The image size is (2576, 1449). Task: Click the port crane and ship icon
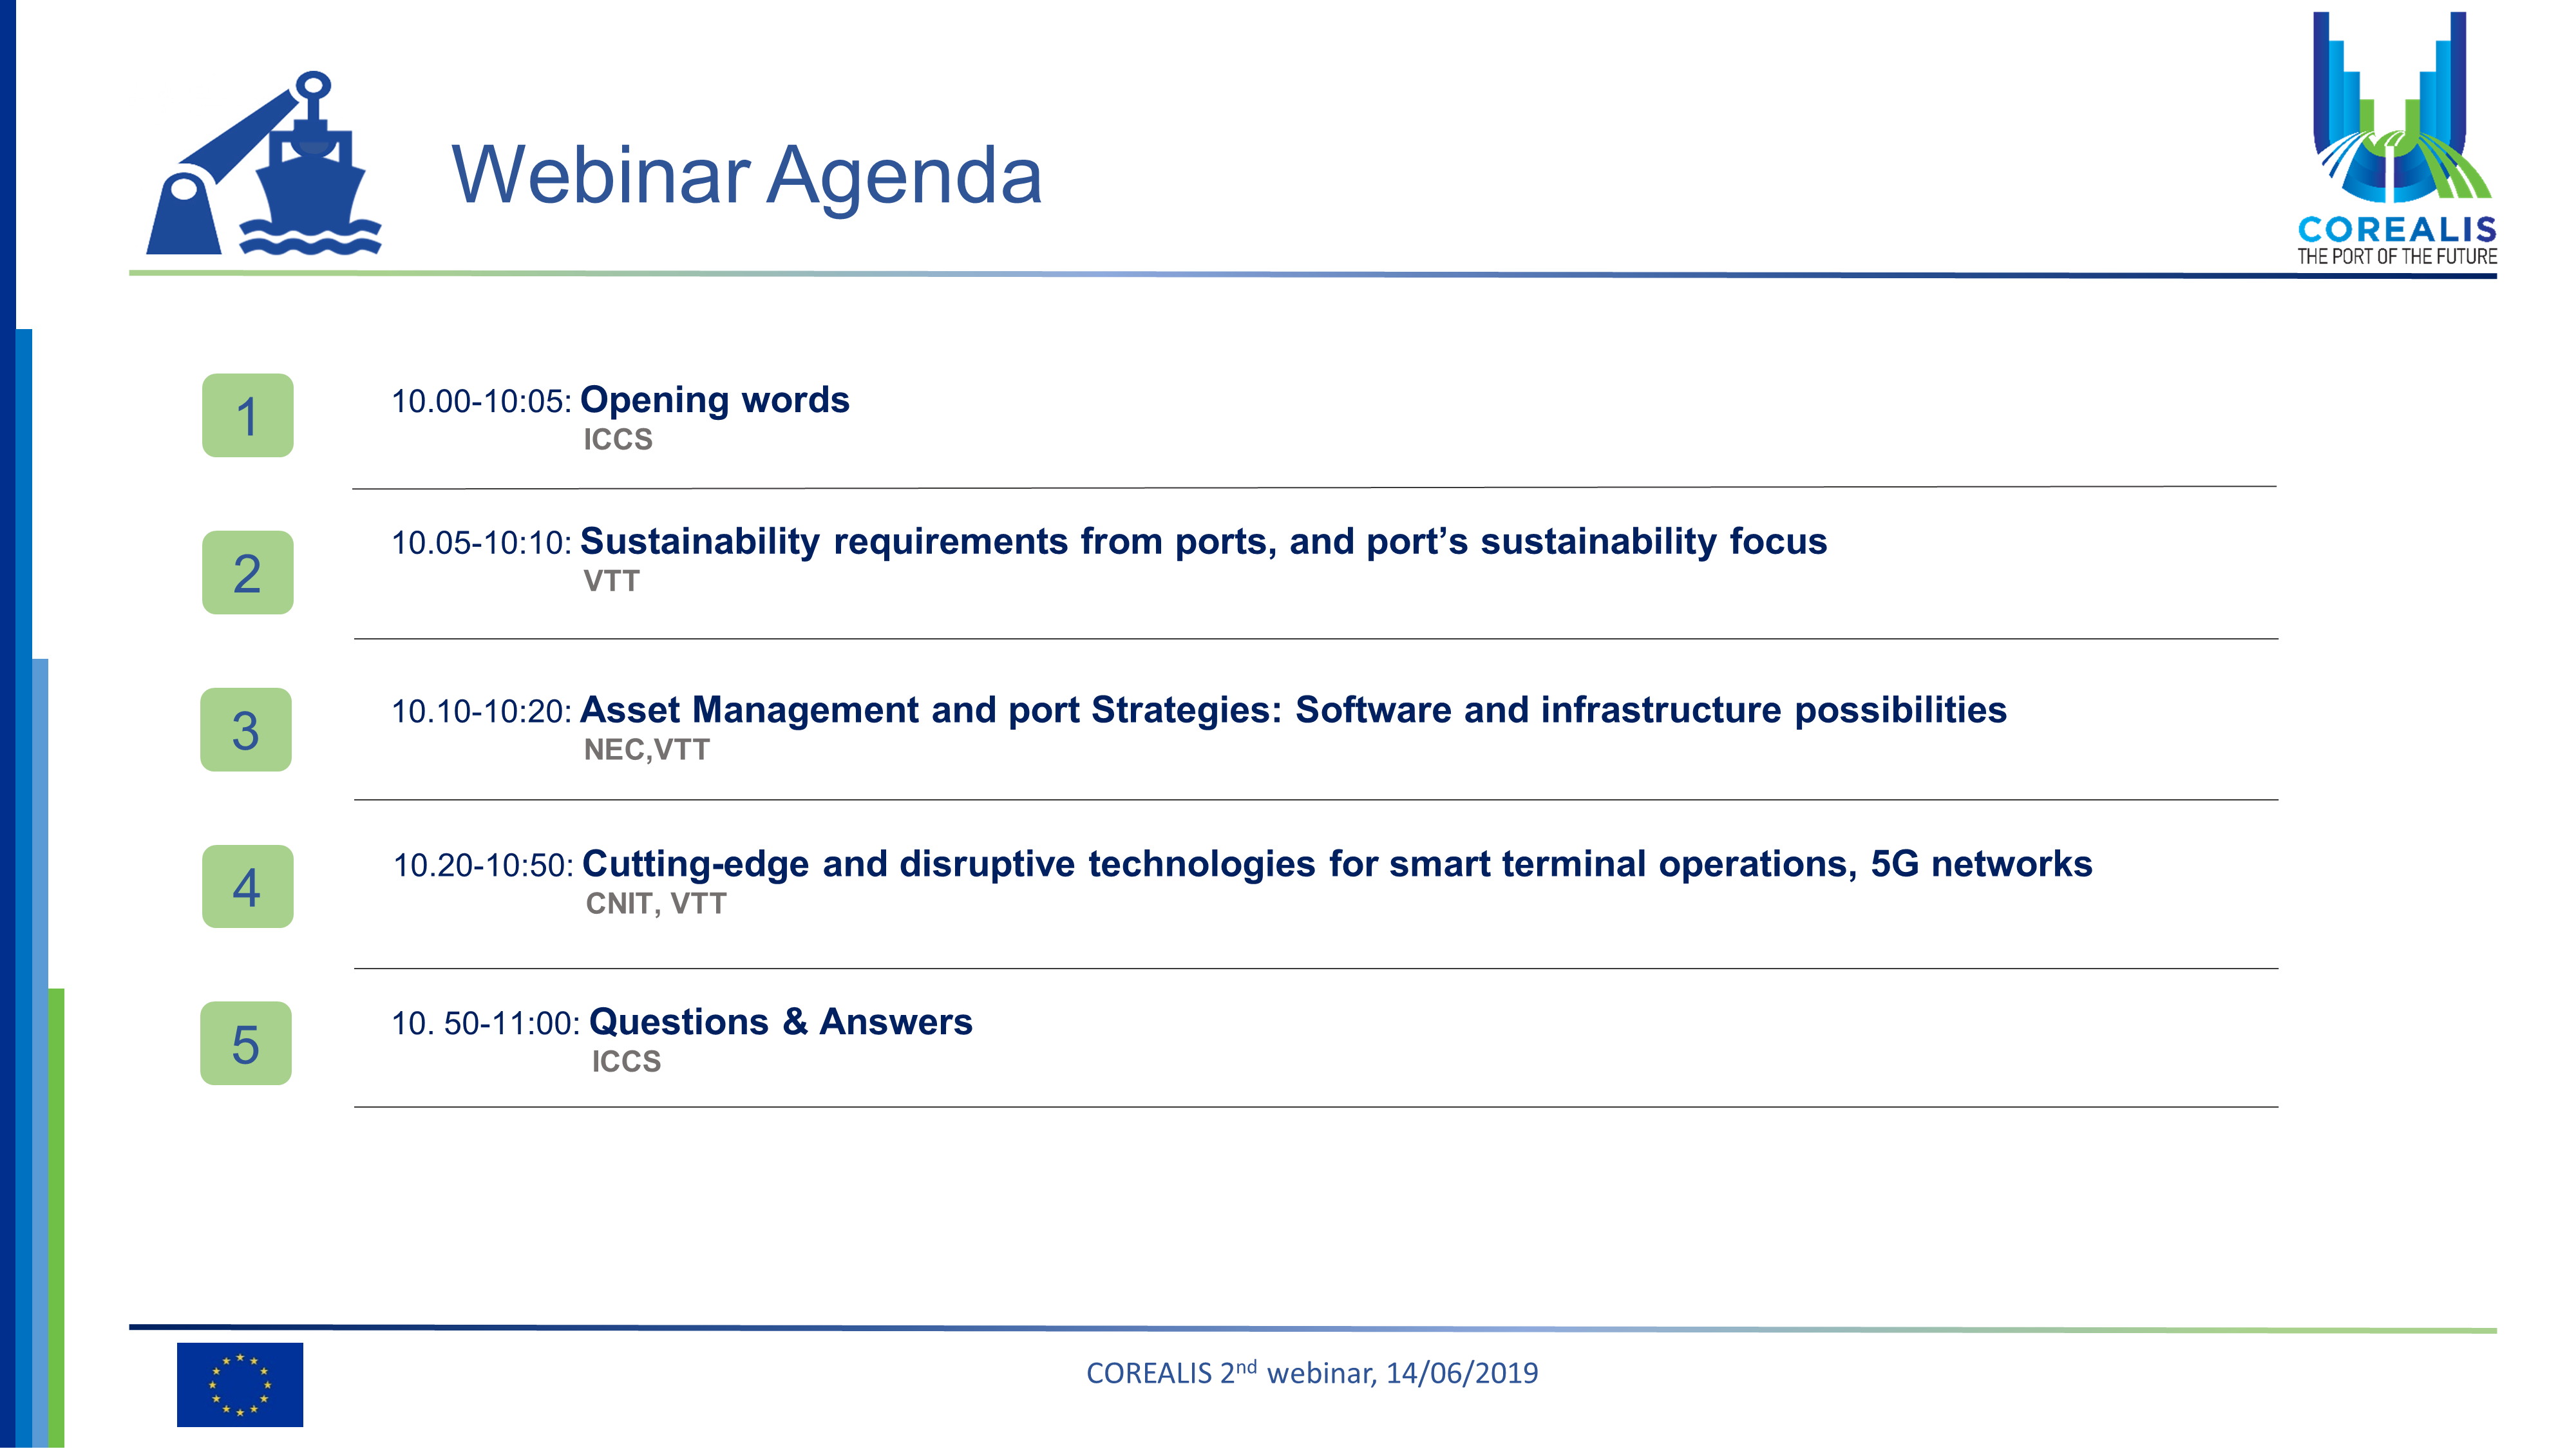coord(264,163)
